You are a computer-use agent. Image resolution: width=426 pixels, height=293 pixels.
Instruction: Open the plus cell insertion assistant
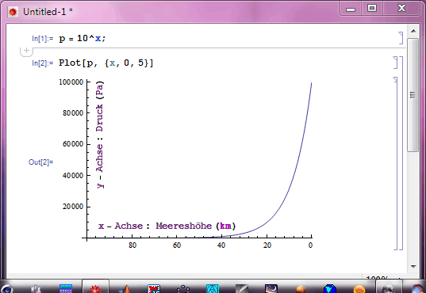26,51
